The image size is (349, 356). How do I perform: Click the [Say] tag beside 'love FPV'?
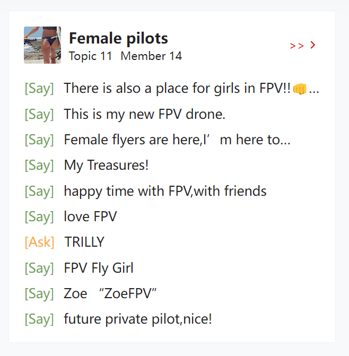[39, 216]
